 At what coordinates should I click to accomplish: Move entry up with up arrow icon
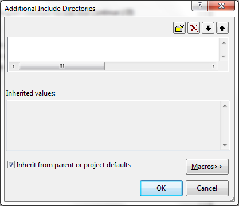(222, 28)
